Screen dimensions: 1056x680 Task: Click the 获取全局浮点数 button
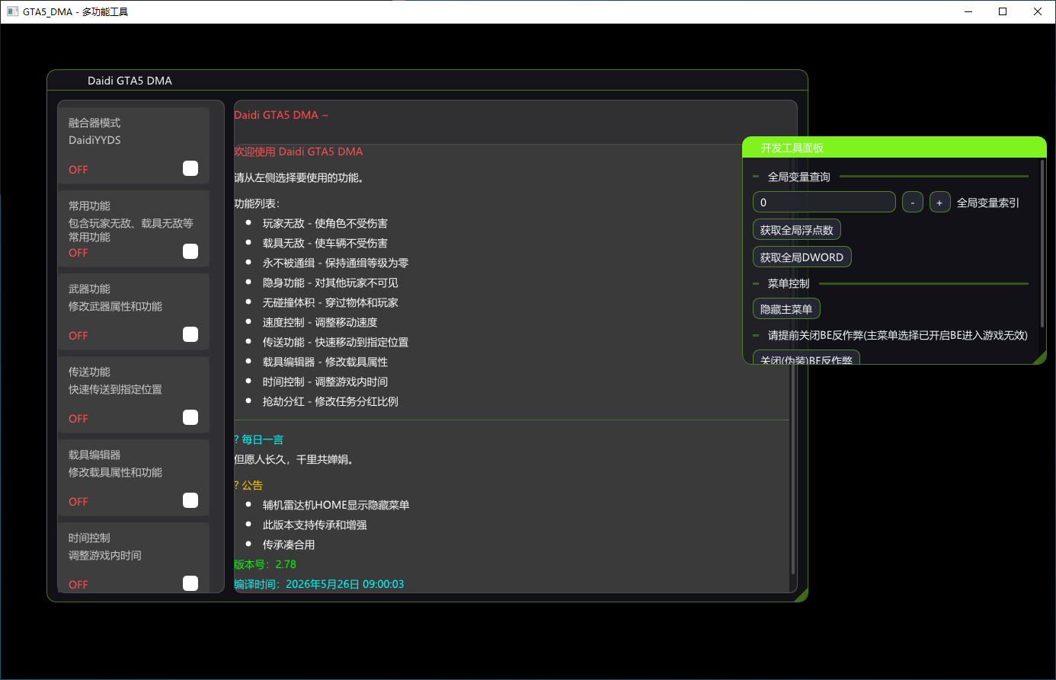point(796,230)
